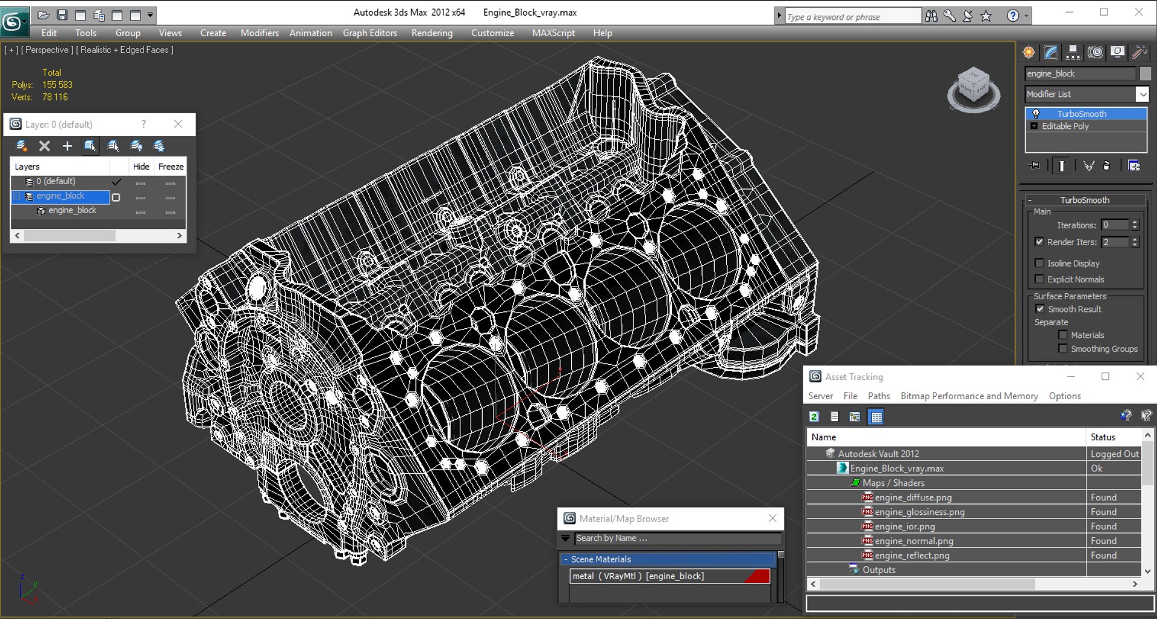Open Bitmap Performance and Memory menu

coord(969,396)
